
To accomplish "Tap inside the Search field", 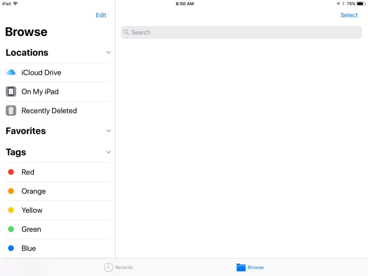I will [x=241, y=32].
